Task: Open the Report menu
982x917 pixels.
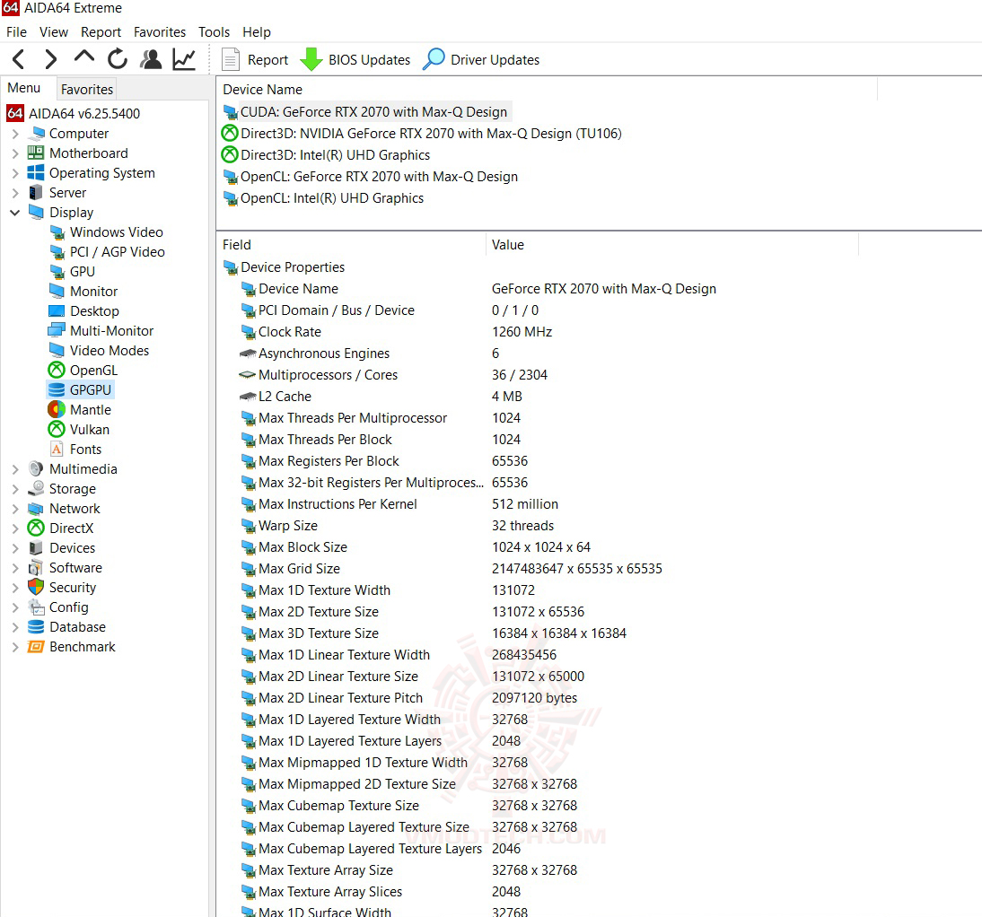Action: click(101, 32)
